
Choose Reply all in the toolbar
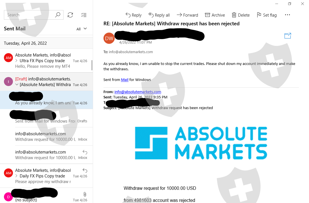tap(159, 15)
